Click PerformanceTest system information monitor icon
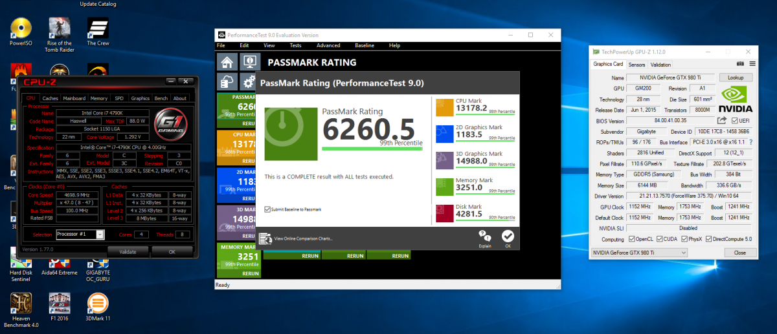The height and width of the screenshot is (334, 777). coord(249,62)
